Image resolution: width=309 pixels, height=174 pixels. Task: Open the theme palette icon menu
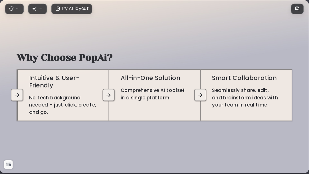[x=11, y=9]
